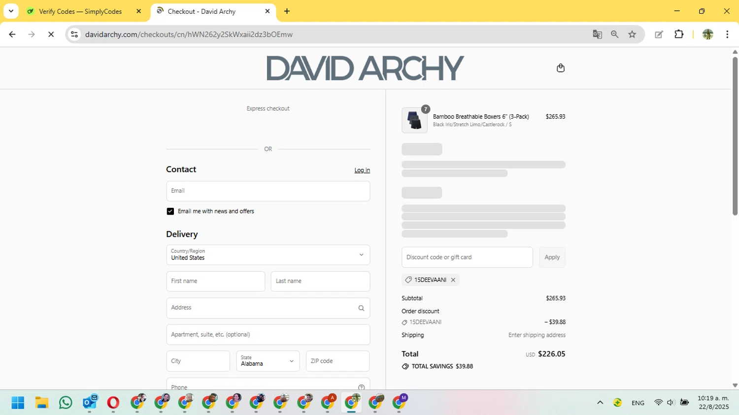Click the DAVID ARCHY logo
The height and width of the screenshot is (415, 739).
point(365,68)
